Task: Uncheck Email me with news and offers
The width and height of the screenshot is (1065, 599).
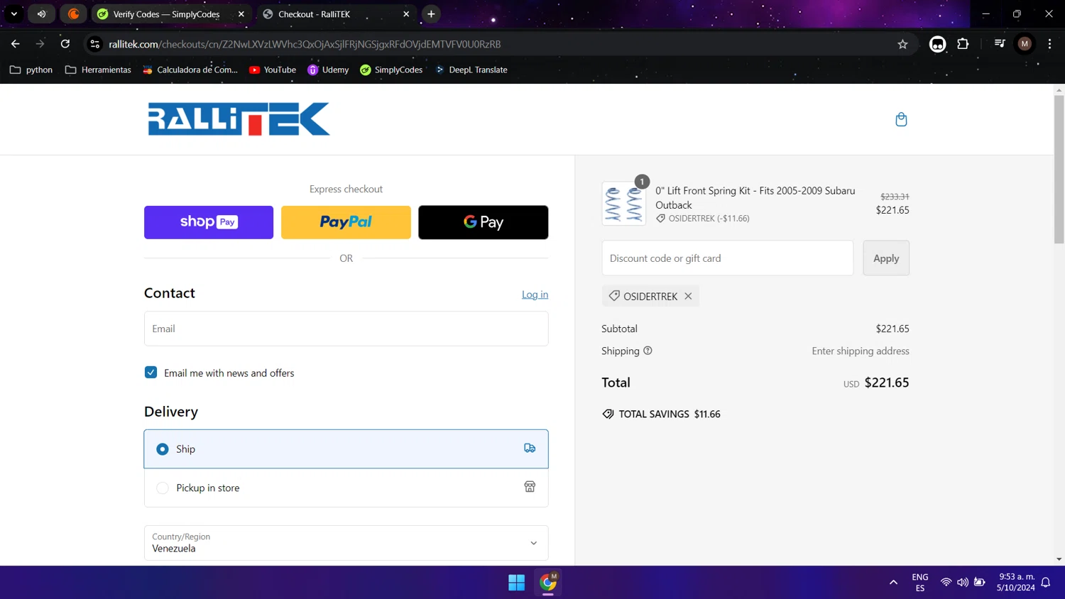Action: (151, 373)
